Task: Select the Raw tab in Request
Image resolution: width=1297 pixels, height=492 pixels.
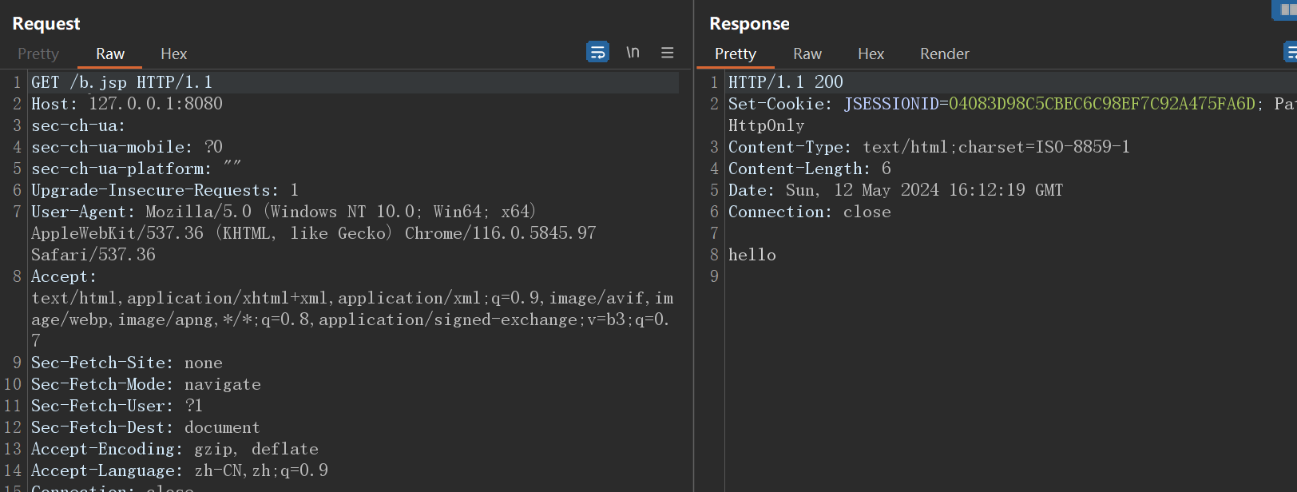Action: (110, 54)
